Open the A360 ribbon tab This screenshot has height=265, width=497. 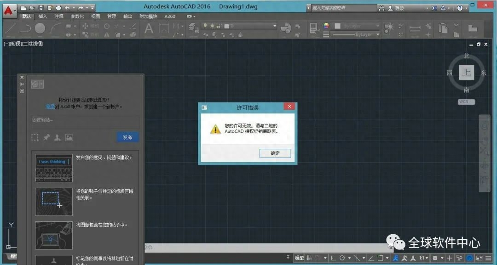(170, 16)
